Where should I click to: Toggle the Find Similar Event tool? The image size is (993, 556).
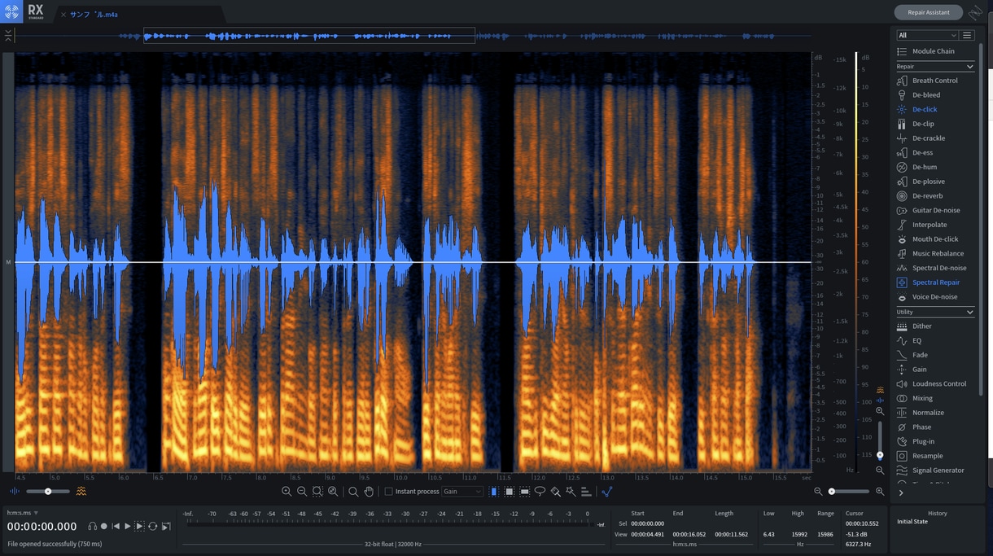point(606,492)
